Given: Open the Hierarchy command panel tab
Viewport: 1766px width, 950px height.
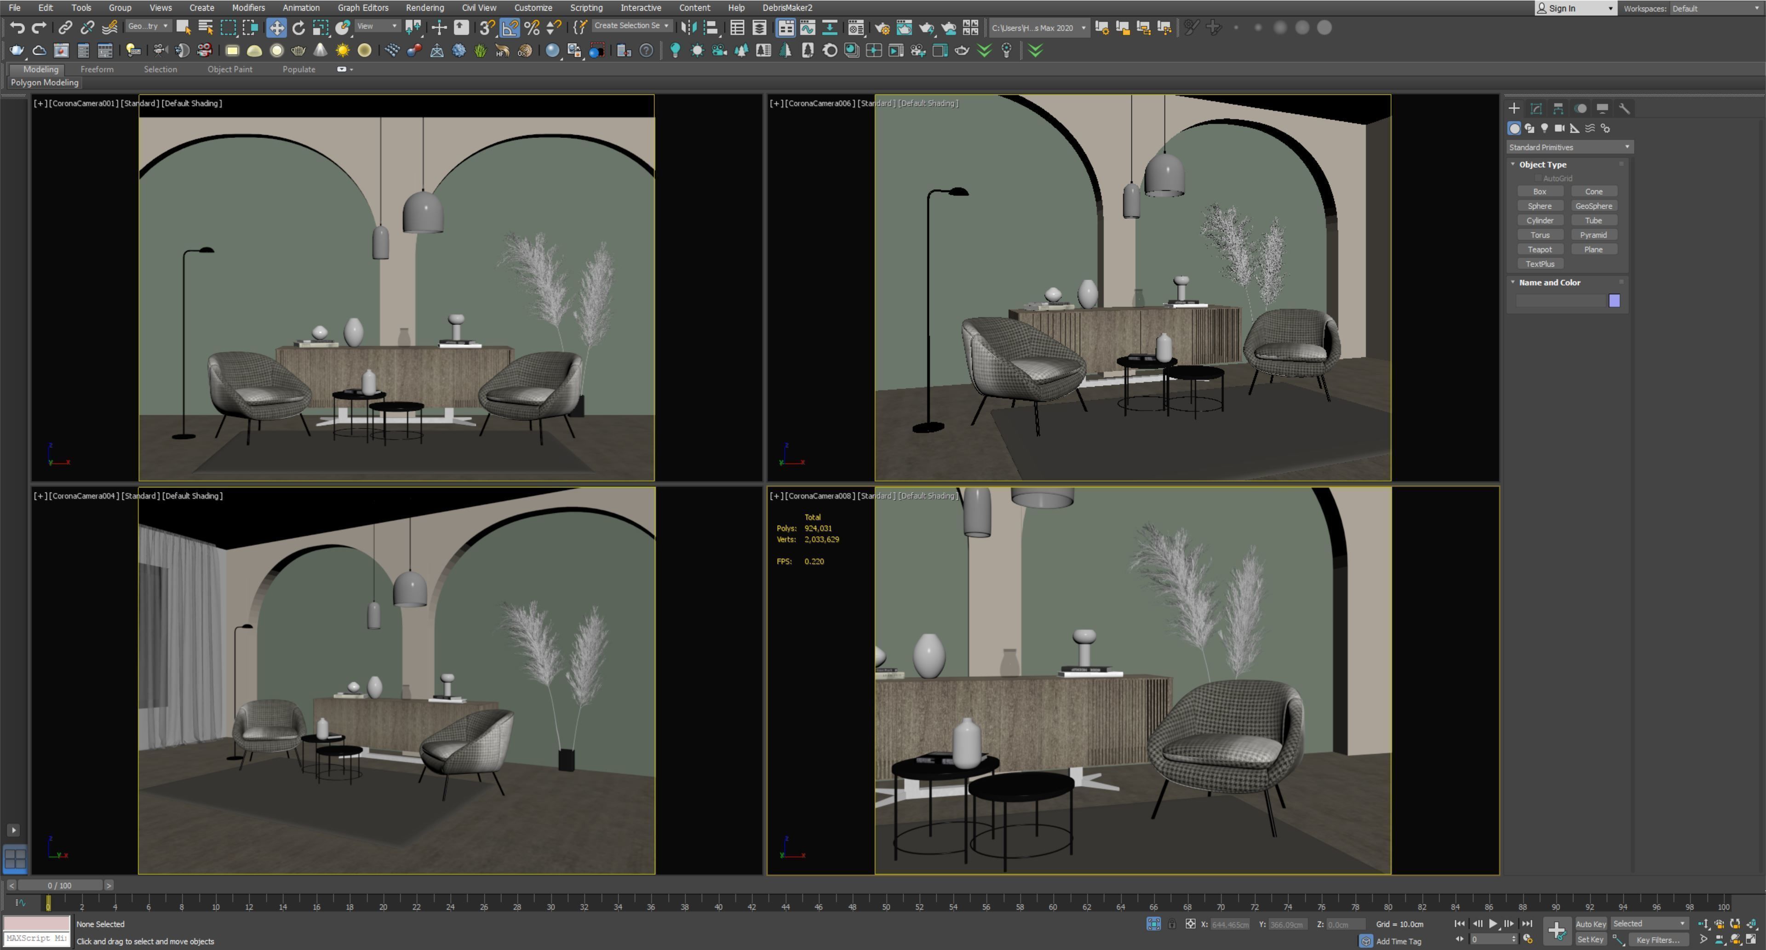Looking at the screenshot, I should 1558,109.
